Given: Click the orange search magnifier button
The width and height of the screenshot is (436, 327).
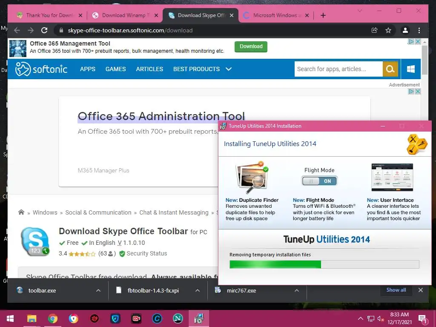Looking at the screenshot, I should [390, 69].
